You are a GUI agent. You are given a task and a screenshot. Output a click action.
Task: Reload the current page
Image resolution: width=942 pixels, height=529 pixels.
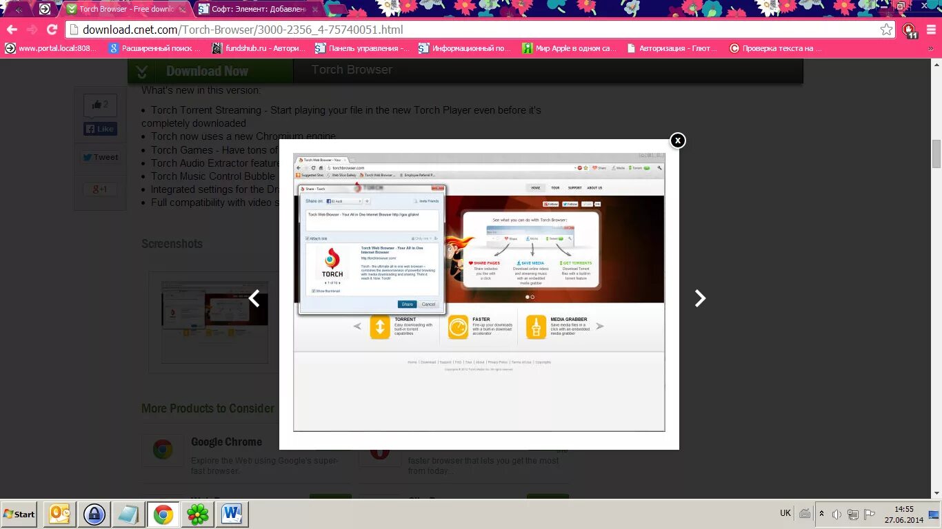[x=52, y=30]
